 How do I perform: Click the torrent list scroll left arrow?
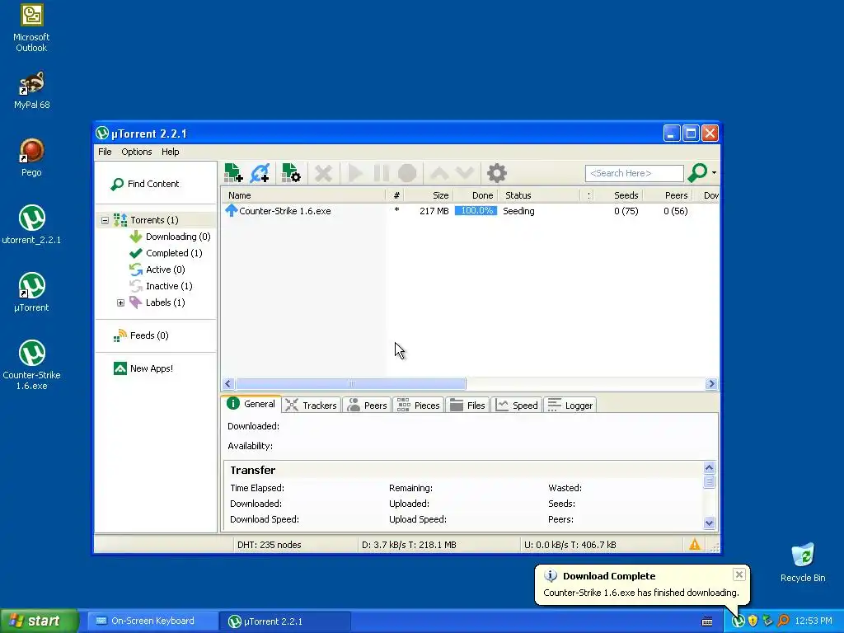227,384
